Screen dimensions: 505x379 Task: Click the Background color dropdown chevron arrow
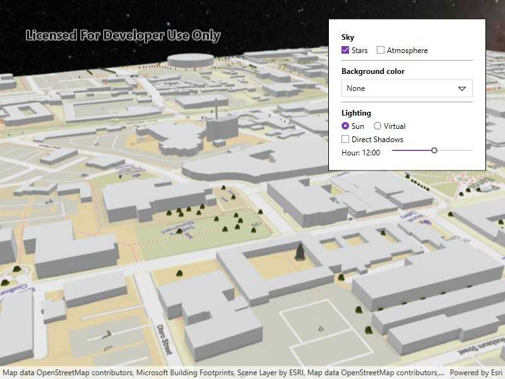coord(462,88)
